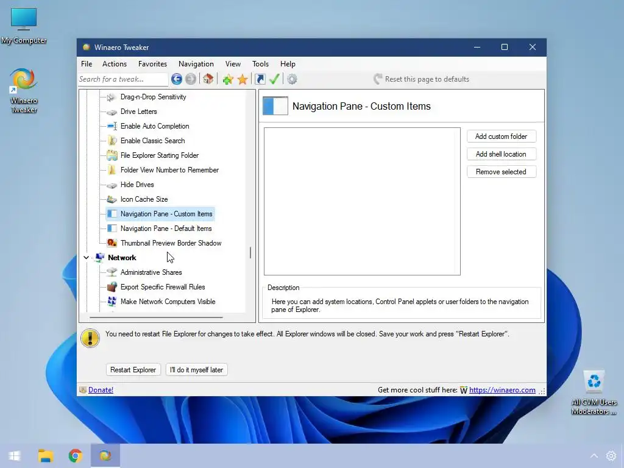Image resolution: width=624 pixels, height=468 pixels.
Task: Click the Drive Letters drive icon
Action: point(112,112)
